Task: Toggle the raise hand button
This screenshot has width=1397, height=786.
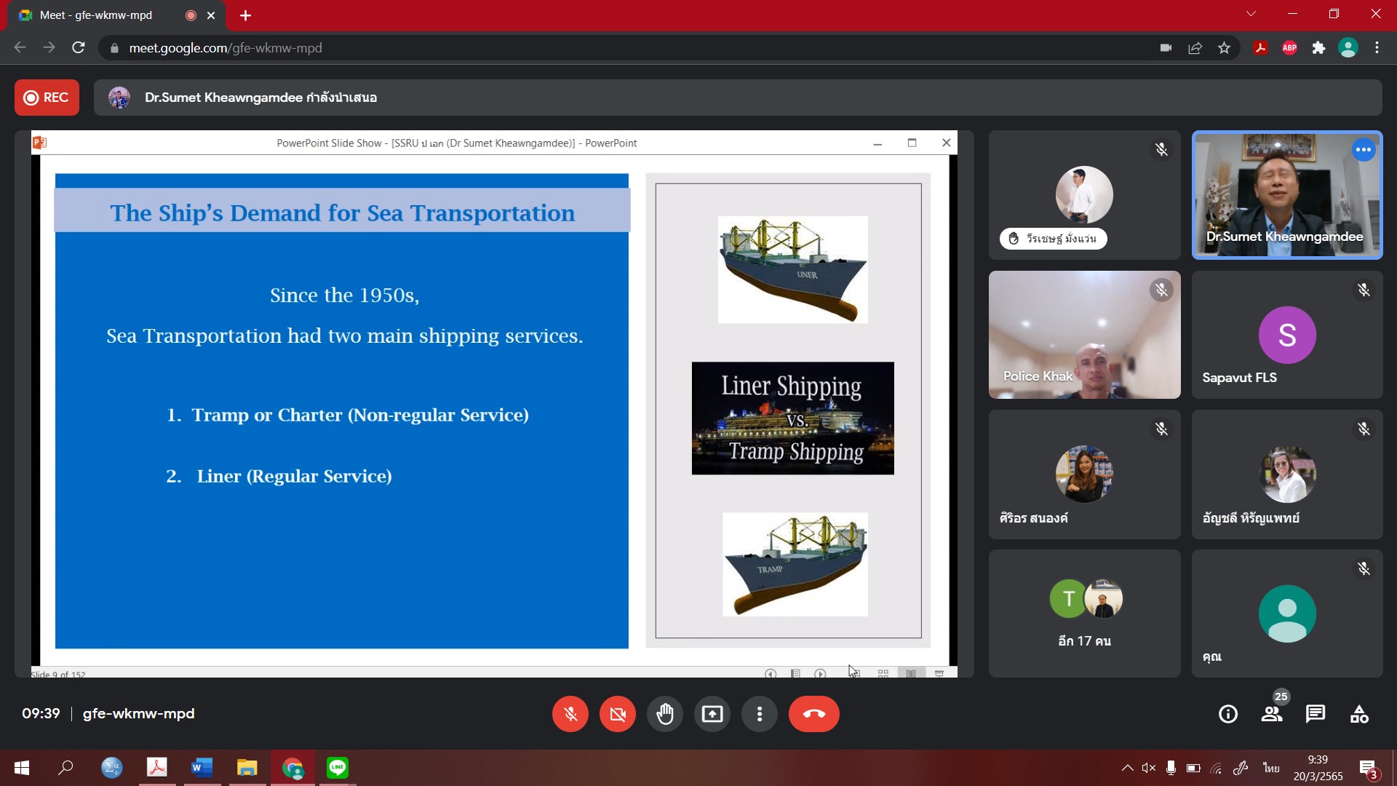Action: 665,714
